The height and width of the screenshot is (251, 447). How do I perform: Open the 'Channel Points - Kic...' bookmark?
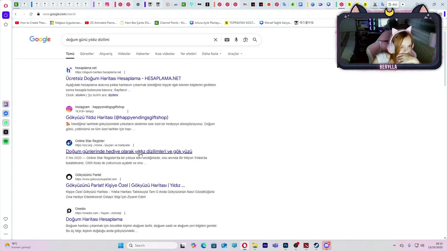(x=170, y=23)
